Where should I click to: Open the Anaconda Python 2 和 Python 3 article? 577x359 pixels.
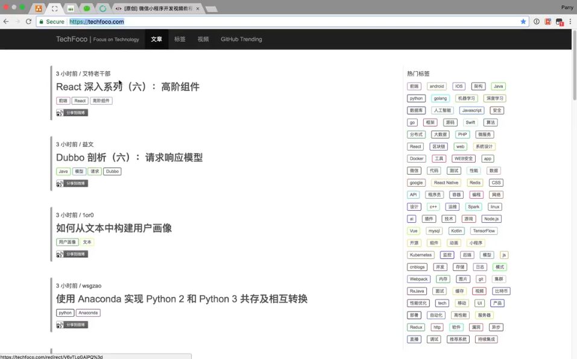[181, 299]
